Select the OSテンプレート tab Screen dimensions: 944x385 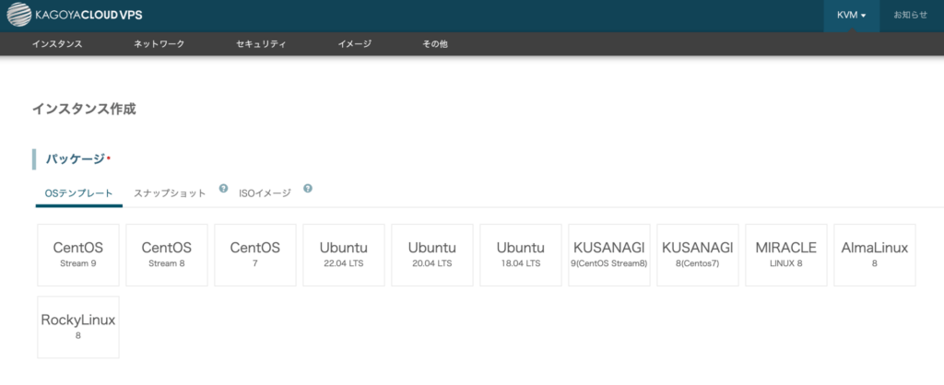point(79,193)
